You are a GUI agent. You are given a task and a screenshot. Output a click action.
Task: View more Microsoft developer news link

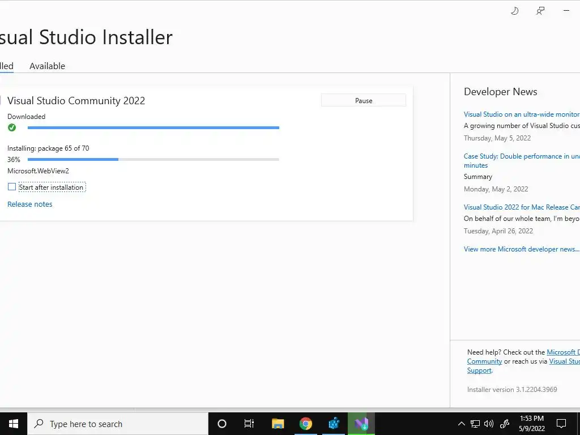click(522, 249)
